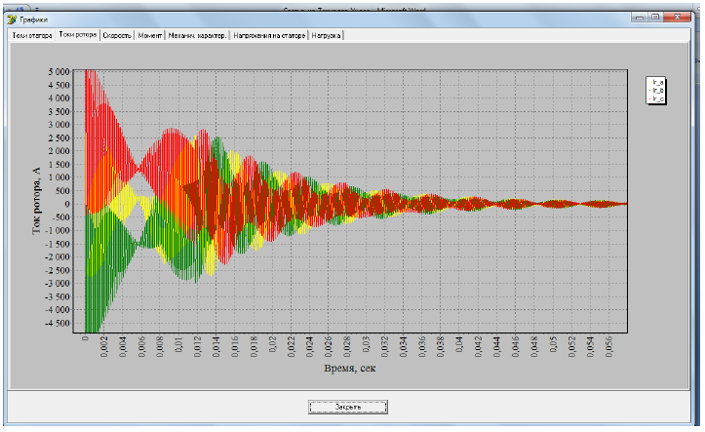The height and width of the screenshot is (432, 705).
Task: Click the Время, сек axis title
Action: tap(349, 370)
